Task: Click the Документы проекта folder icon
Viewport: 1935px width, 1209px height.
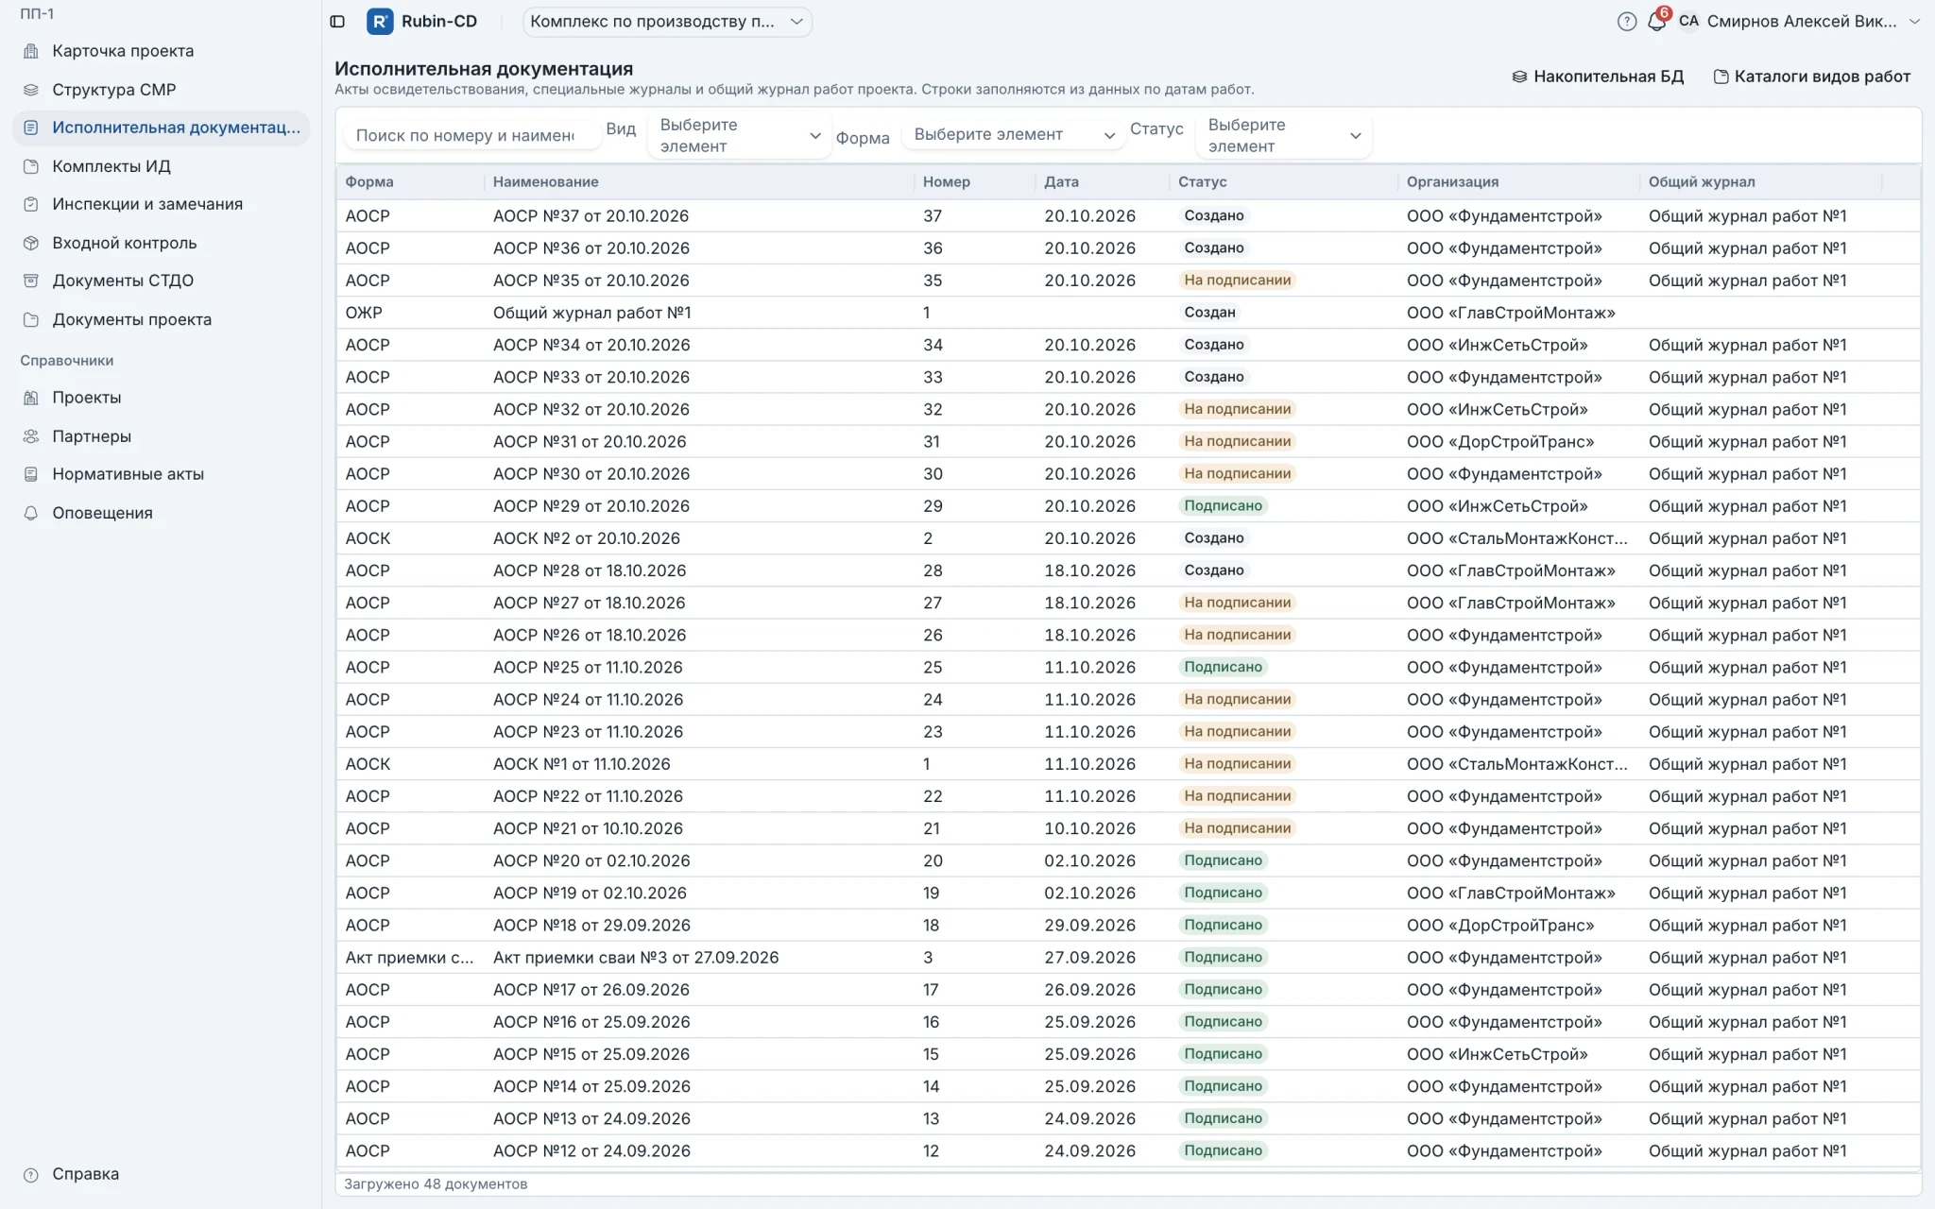Action: pos(31,319)
